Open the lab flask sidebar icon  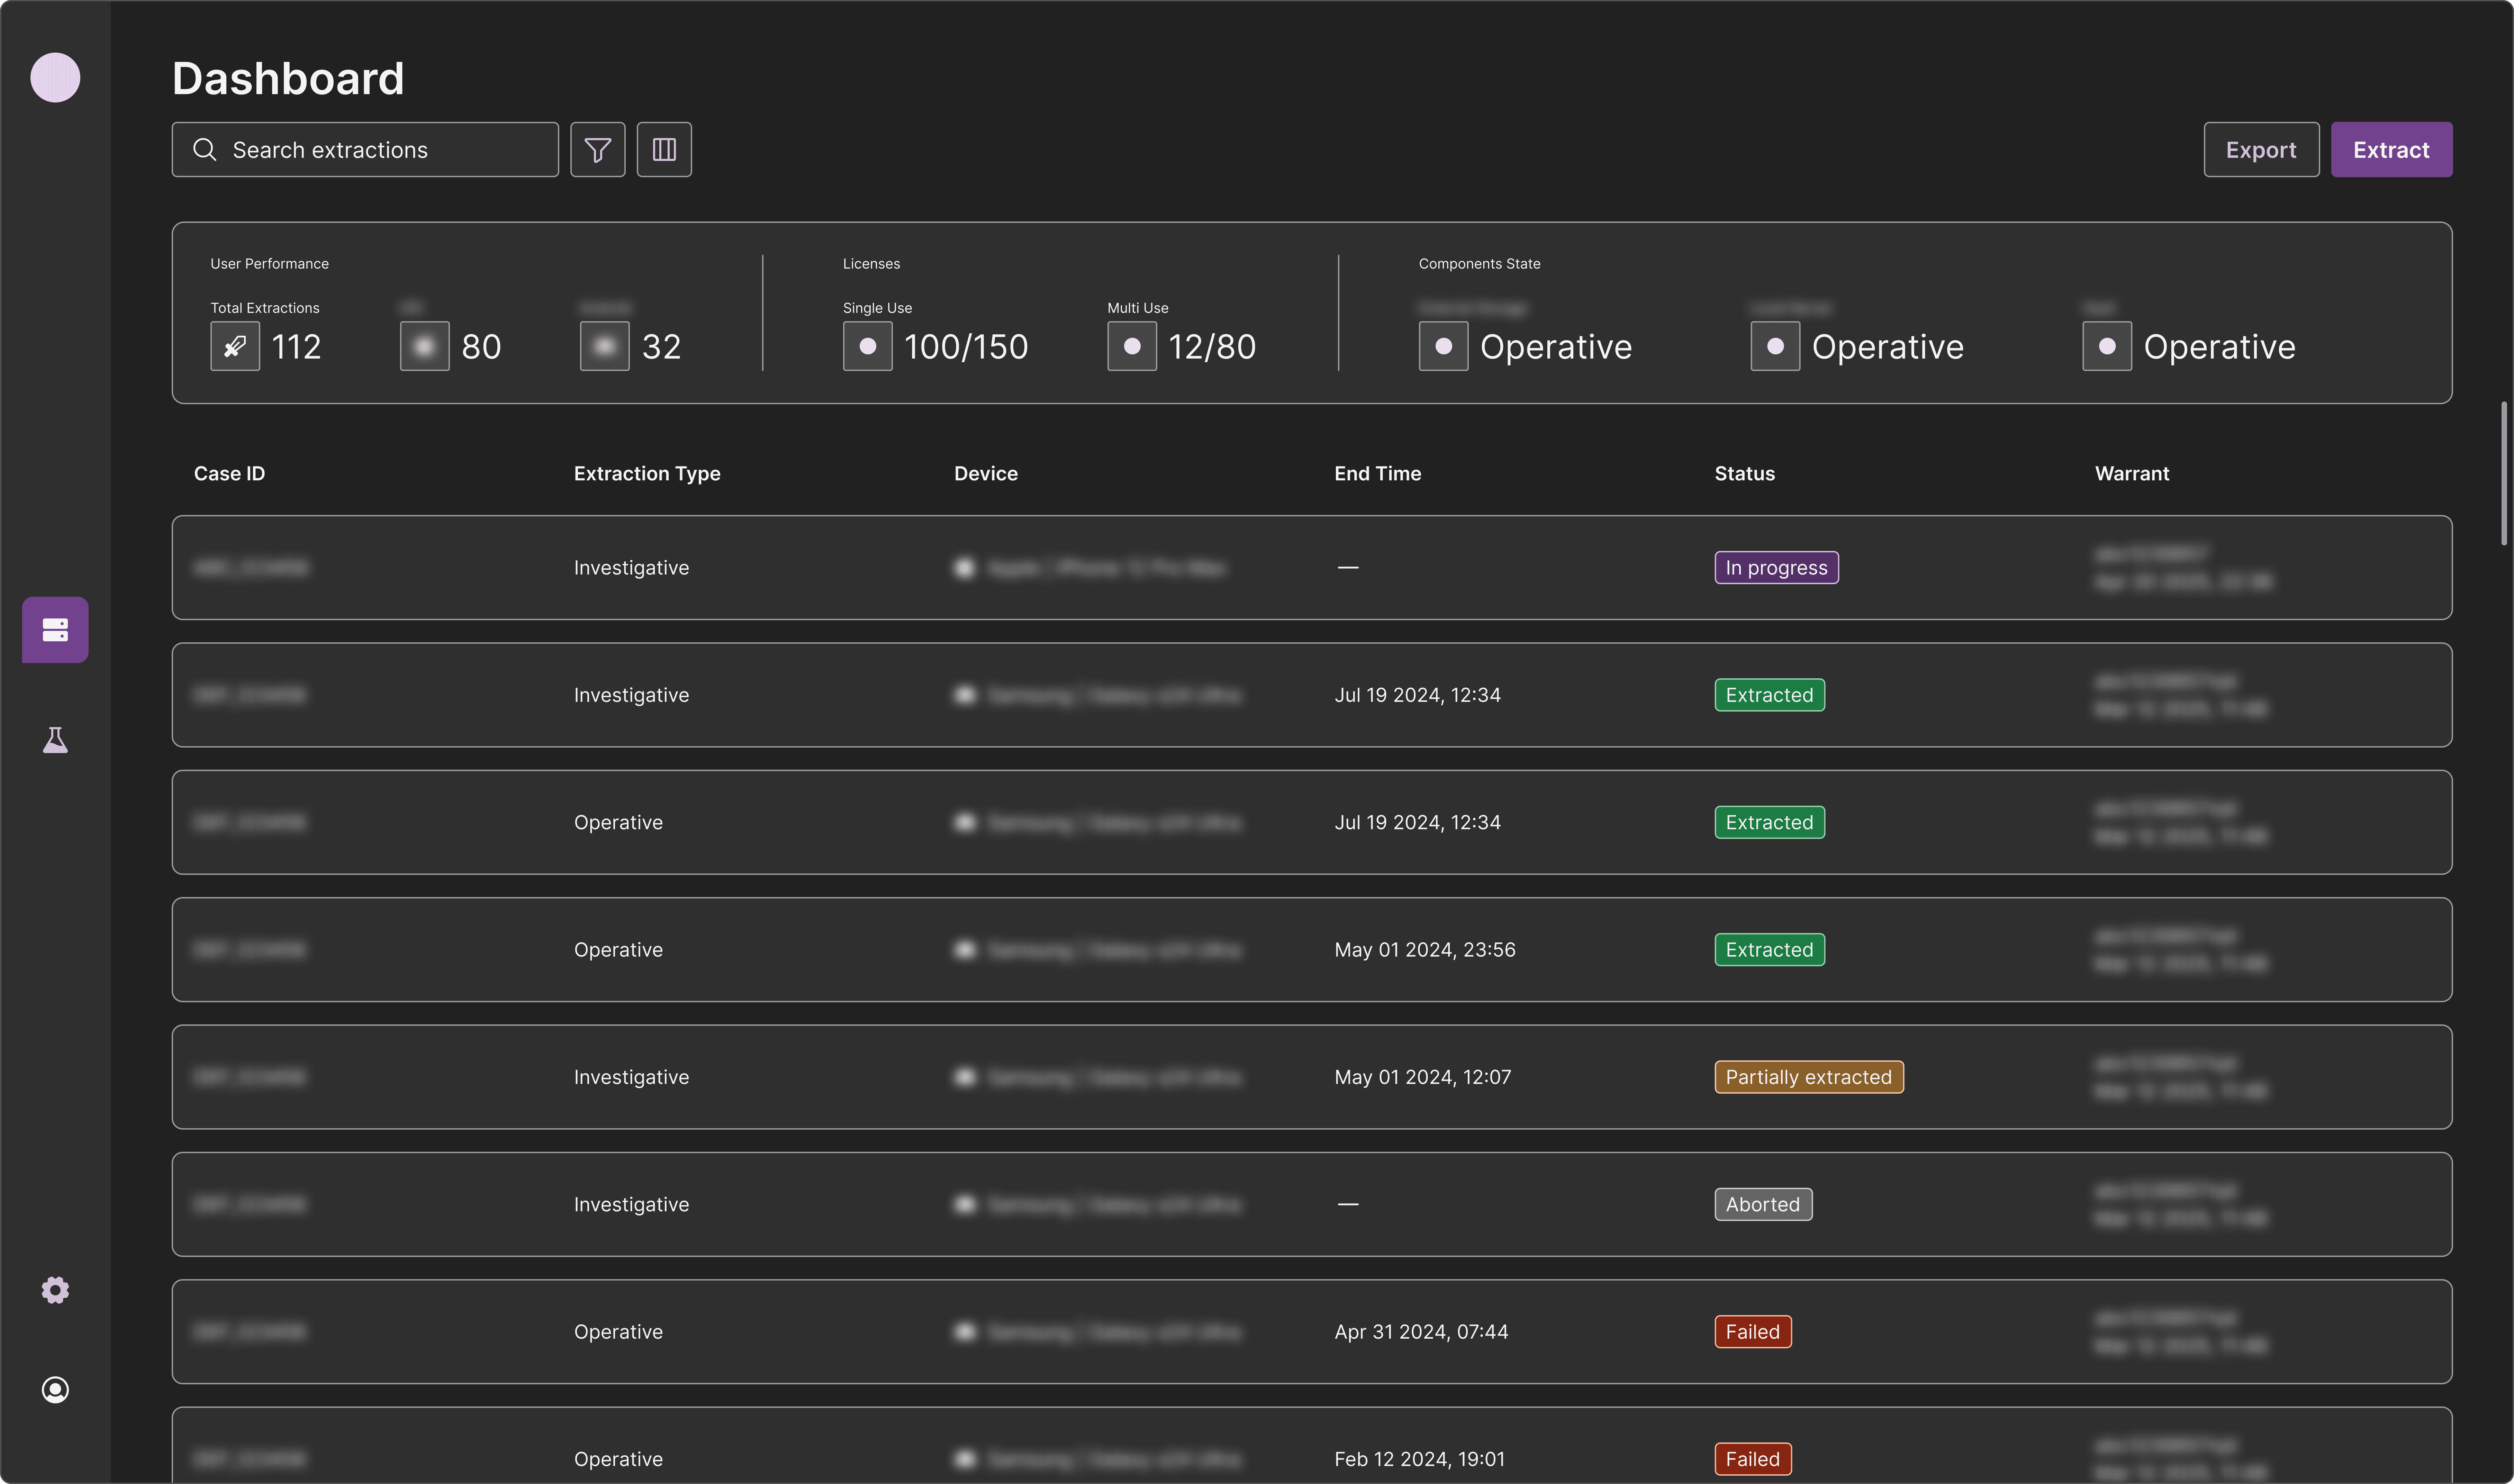55,740
